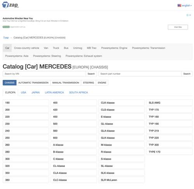Open E-klasse model

coord(121,117)
